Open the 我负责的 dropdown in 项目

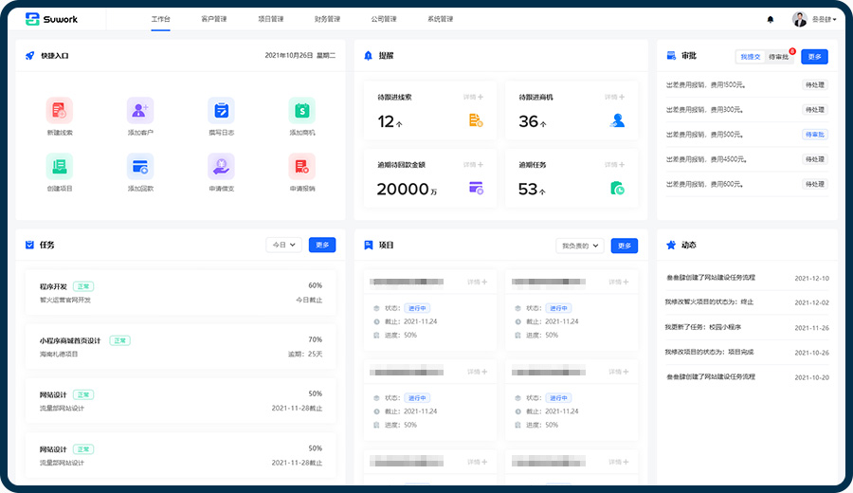pyautogui.click(x=581, y=246)
